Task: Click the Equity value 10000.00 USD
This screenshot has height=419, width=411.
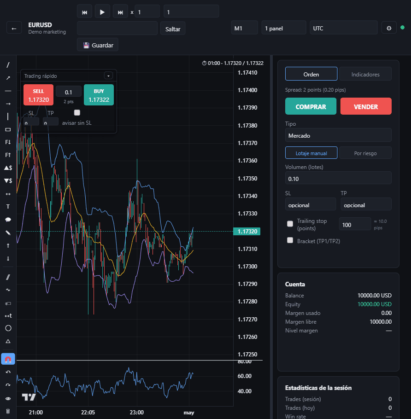Action: (374, 304)
